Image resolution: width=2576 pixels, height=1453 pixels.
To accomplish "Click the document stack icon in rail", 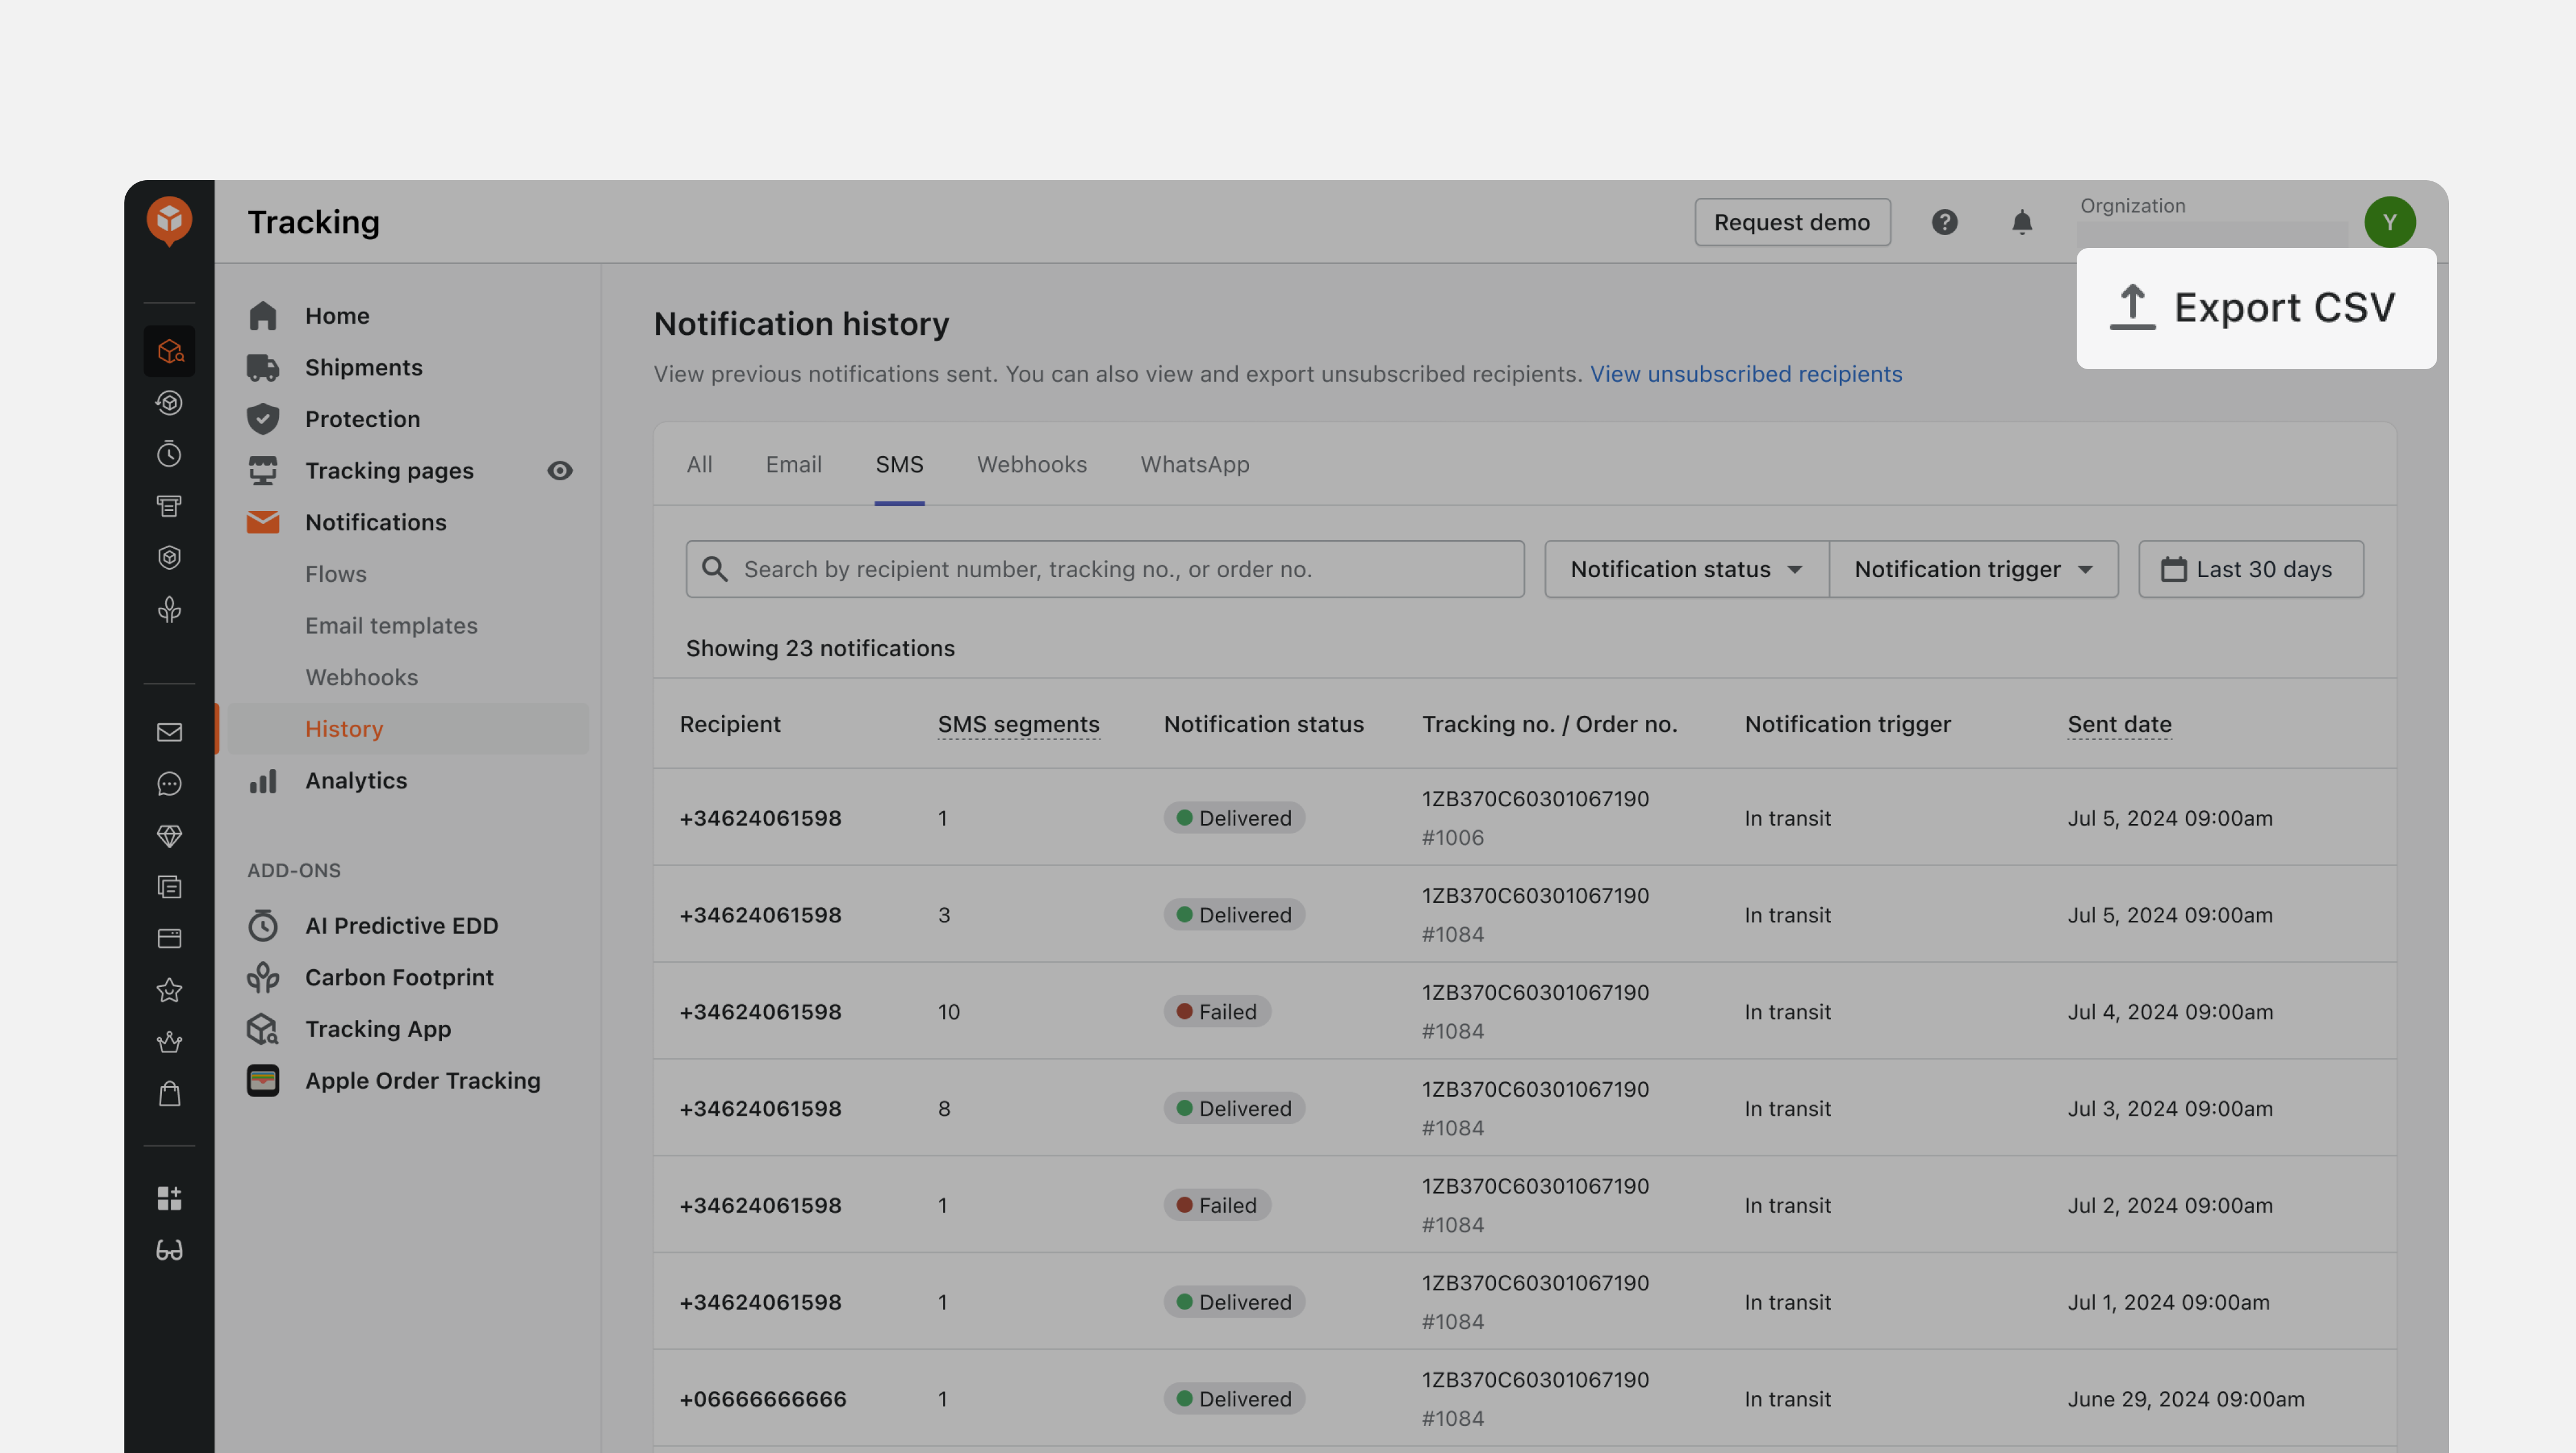I will pos(169,887).
